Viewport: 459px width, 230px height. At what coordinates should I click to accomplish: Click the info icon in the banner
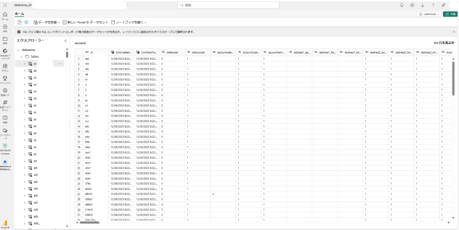(19, 32)
